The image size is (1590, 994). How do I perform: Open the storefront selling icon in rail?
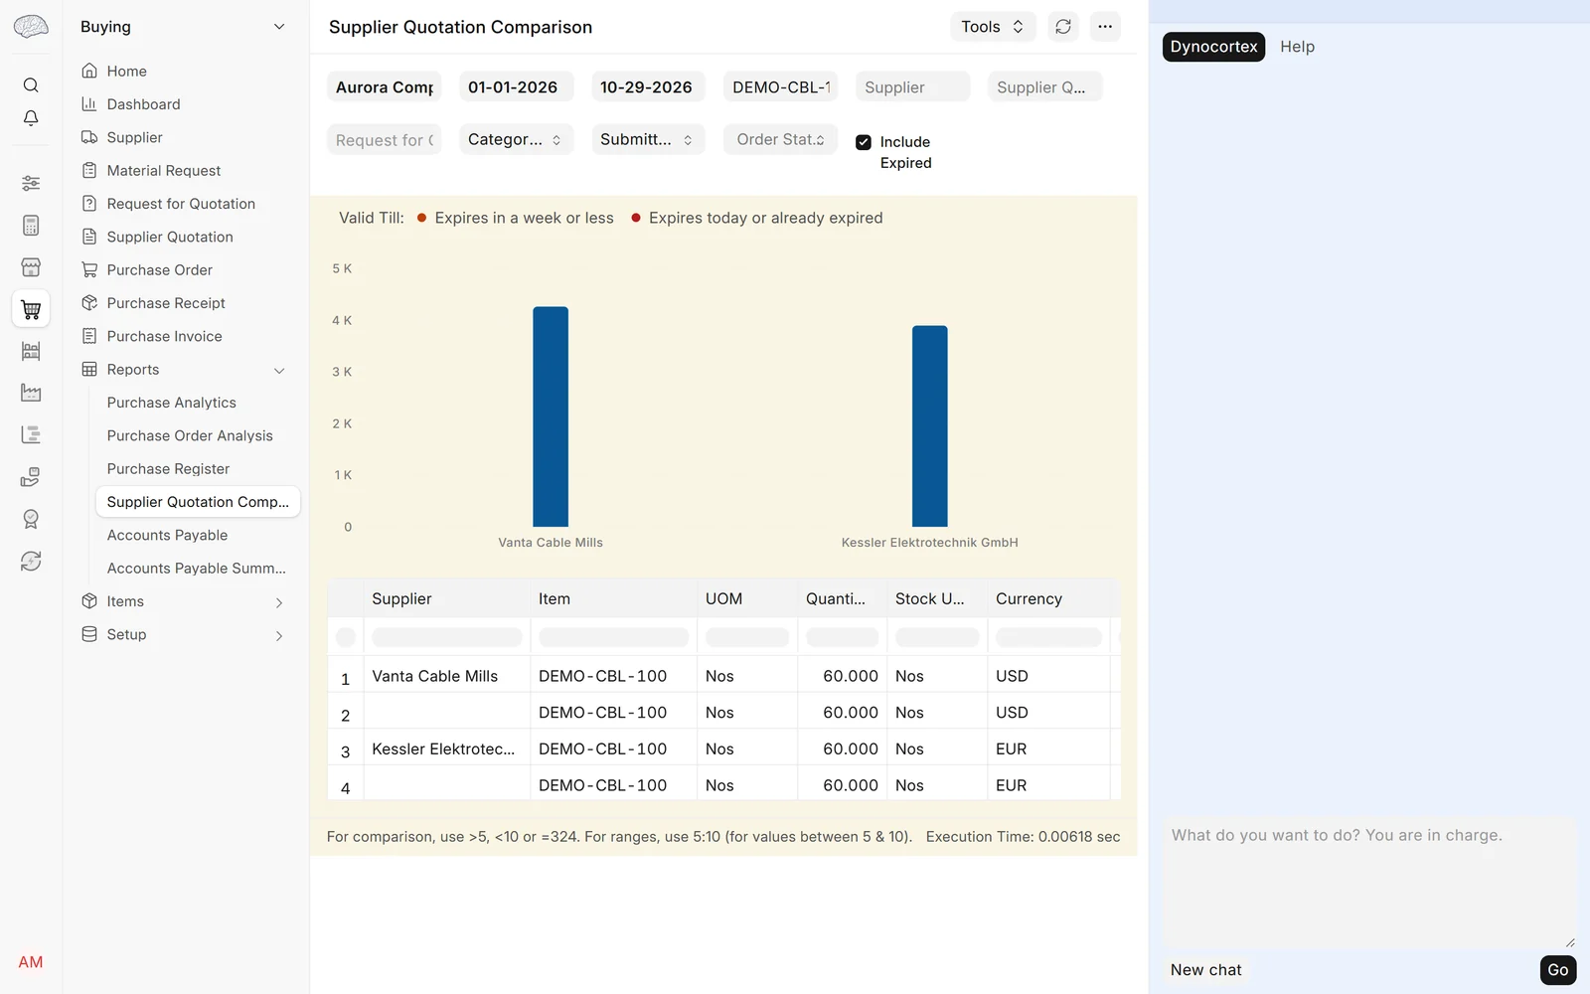tap(31, 267)
